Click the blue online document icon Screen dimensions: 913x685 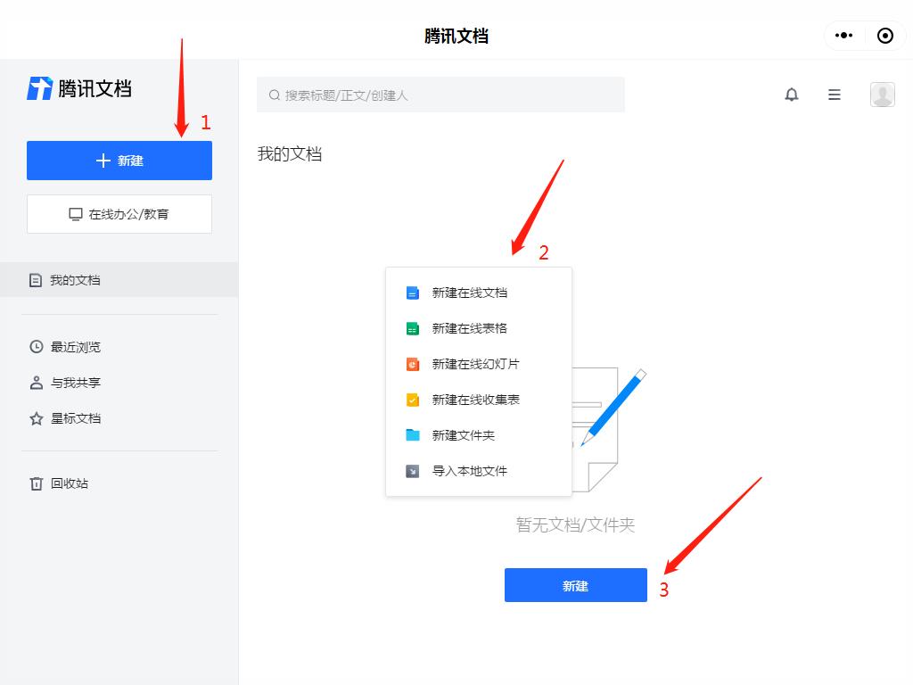412,293
